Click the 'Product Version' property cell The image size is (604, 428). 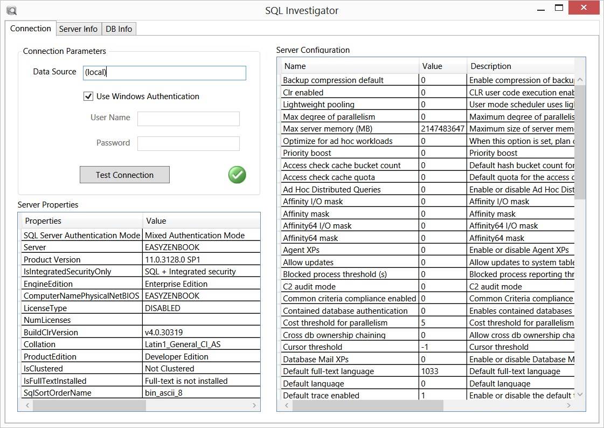(82, 260)
